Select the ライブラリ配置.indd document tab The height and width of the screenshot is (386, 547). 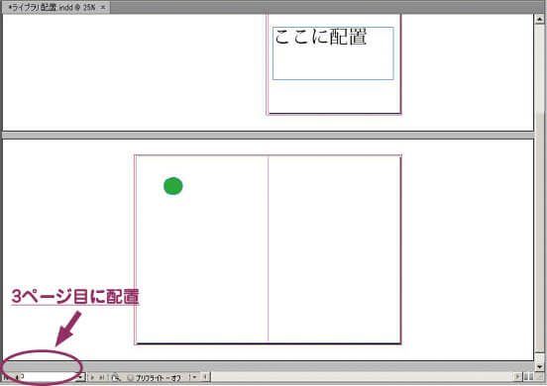coord(53,7)
